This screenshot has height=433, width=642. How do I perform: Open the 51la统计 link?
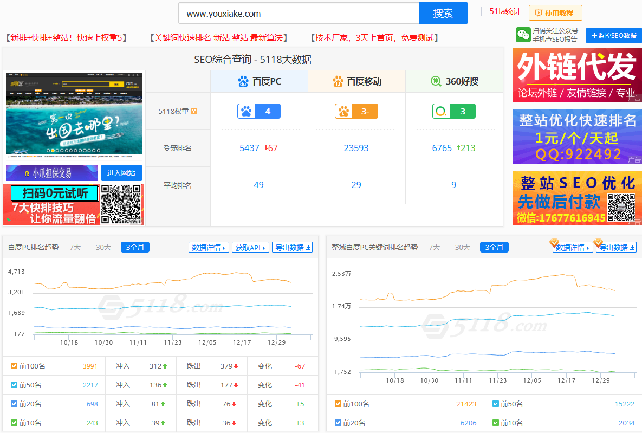(505, 11)
